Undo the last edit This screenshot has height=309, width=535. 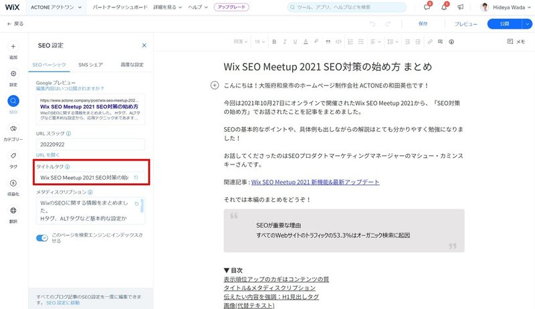pyautogui.click(x=372, y=24)
